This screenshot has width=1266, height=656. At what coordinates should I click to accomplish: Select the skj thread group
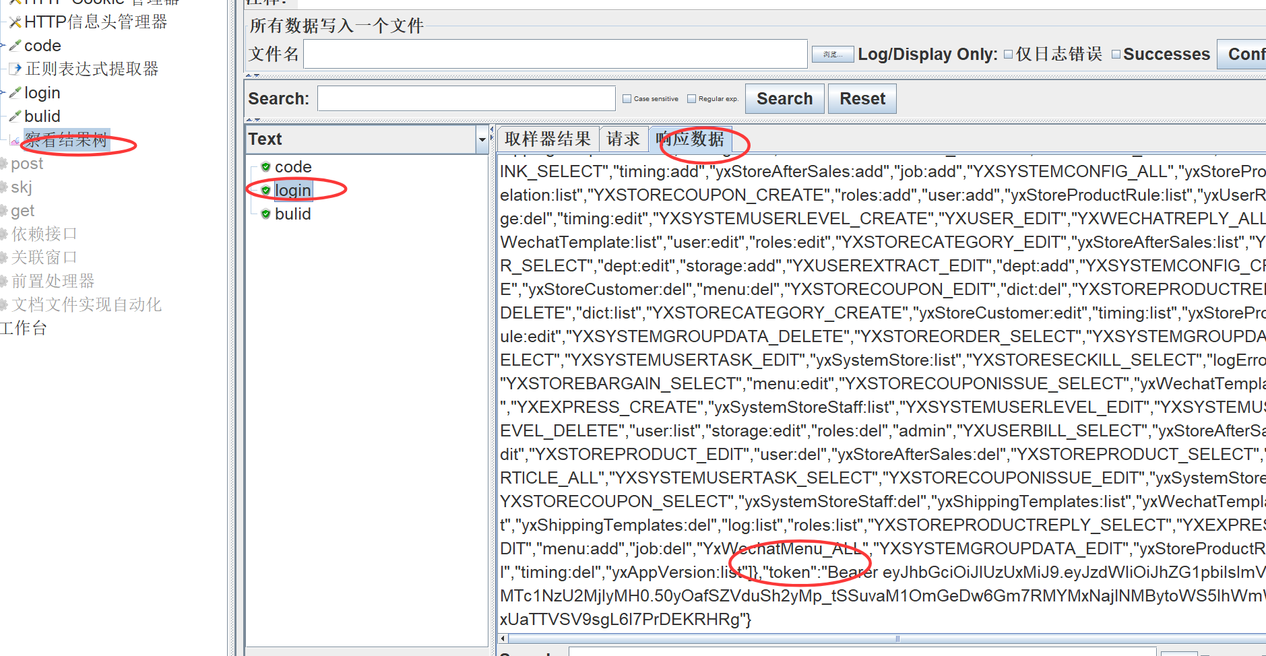point(22,187)
